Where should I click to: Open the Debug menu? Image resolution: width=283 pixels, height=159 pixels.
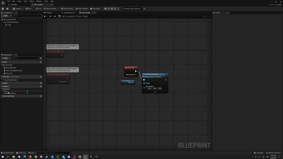click(x=32, y=1)
